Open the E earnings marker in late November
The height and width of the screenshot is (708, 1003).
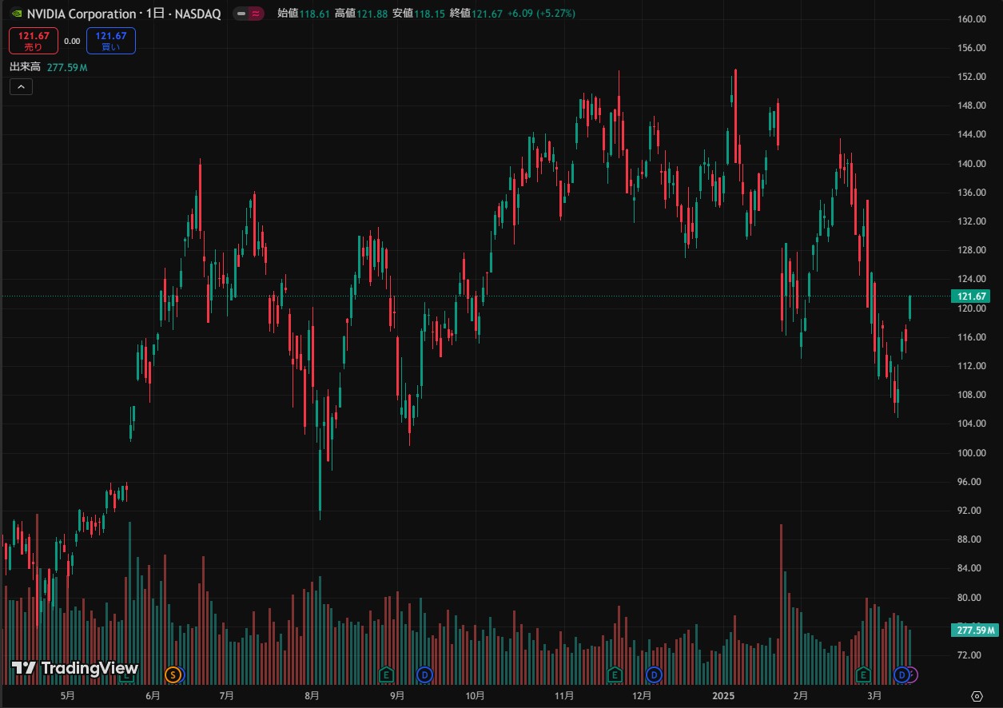tap(615, 675)
